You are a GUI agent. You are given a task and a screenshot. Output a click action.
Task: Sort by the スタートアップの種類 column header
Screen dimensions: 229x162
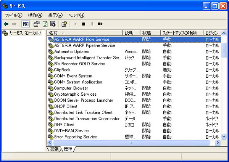[x=182, y=33]
